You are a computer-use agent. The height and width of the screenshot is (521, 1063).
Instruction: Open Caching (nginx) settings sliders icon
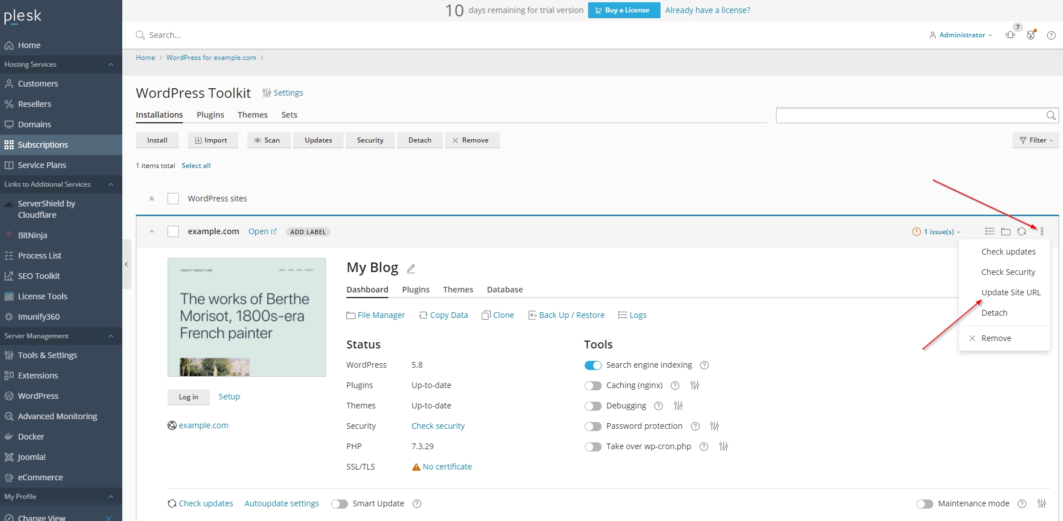pyautogui.click(x=695, y=385)
